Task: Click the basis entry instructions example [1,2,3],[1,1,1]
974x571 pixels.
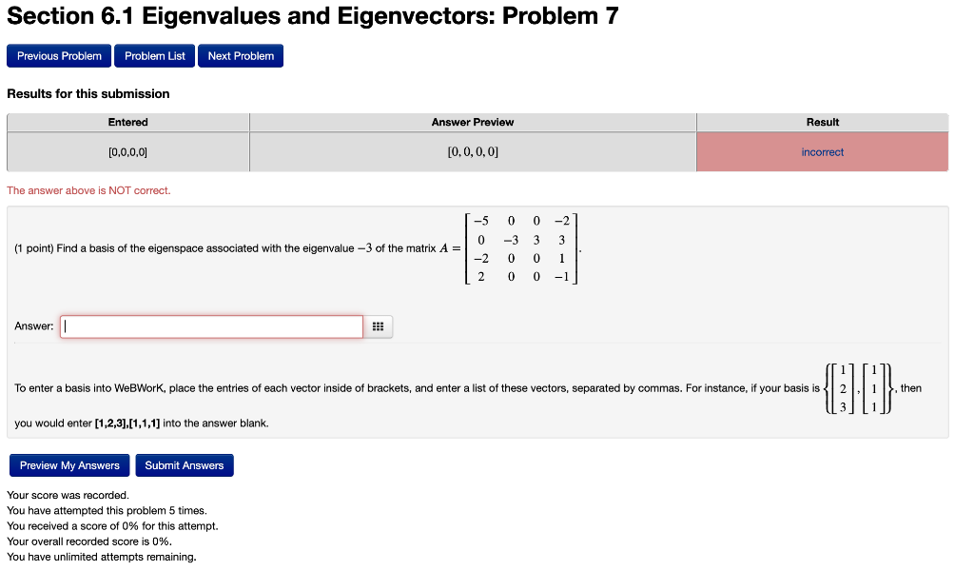Action: coord(128,423)
